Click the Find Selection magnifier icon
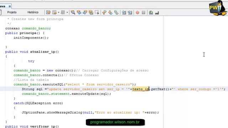The height and width of the screenshot is (128, 228). (x=73, y=12)
